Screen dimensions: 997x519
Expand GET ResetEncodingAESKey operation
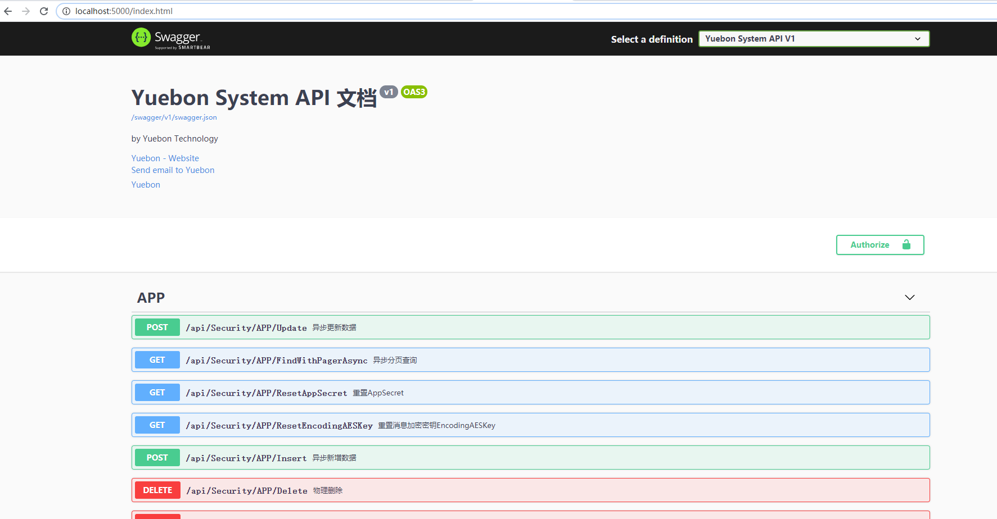[530, 425]
